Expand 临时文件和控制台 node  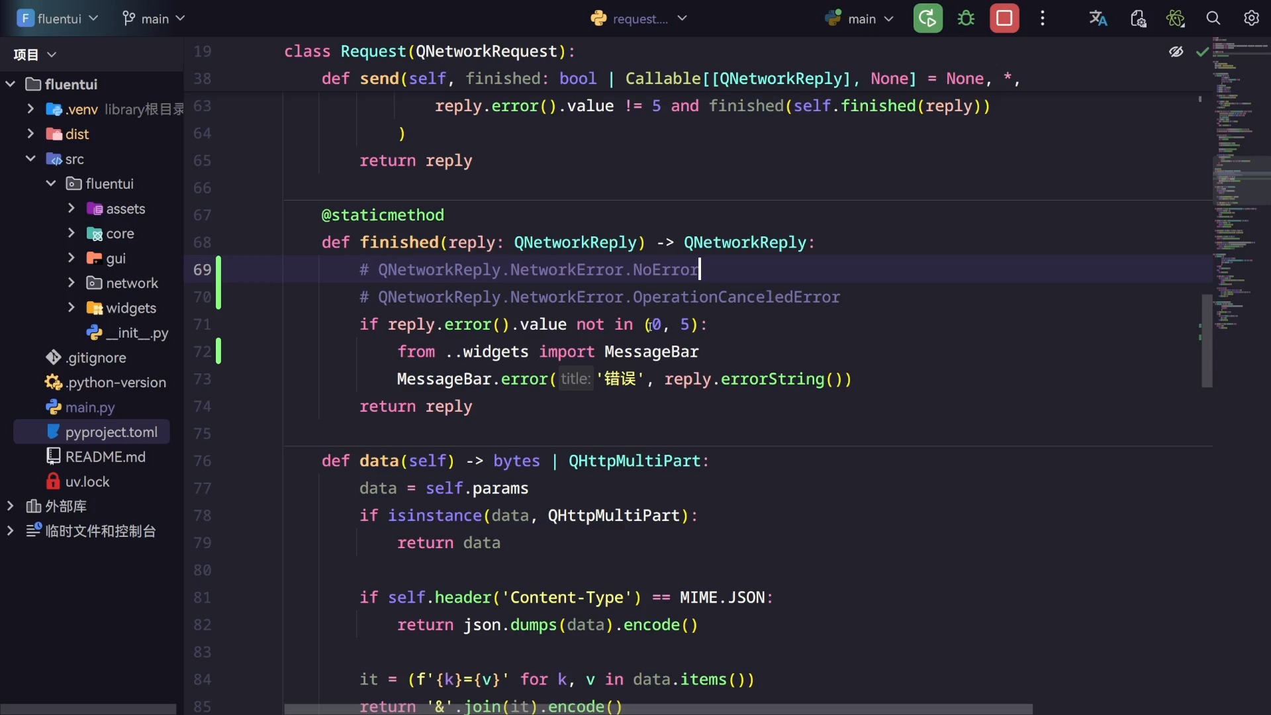[x=10, y=531]
